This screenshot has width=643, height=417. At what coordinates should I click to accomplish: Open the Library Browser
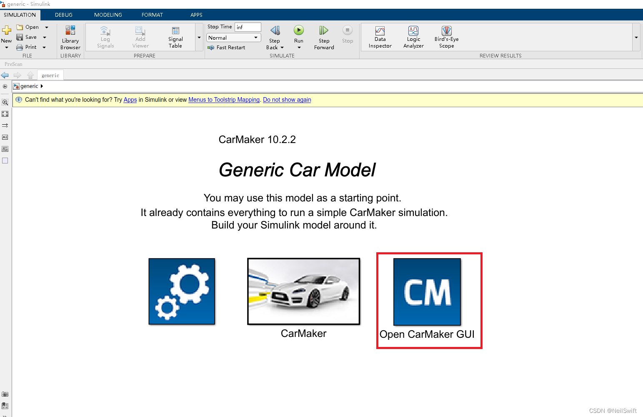point(70,37)
